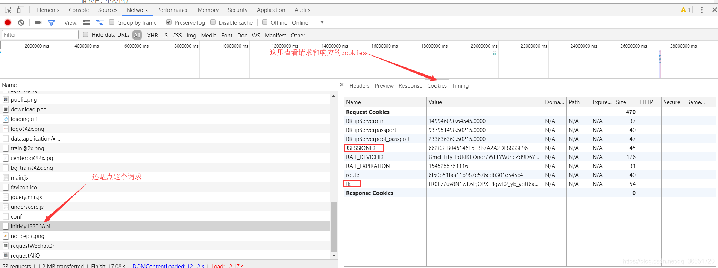The image size is (718, 268).
Task: Open the Online throttling selector
Action: 300,23
